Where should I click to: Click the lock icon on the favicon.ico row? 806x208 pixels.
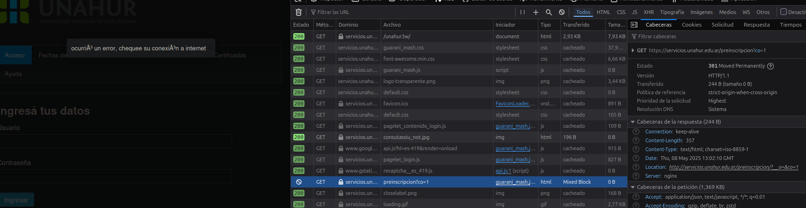click(341, 104)
